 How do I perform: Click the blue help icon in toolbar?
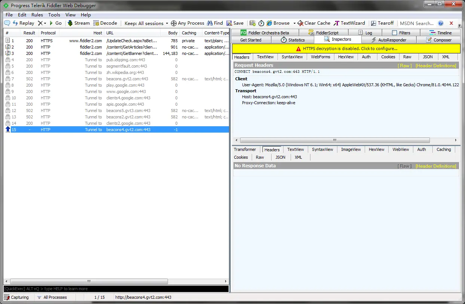(441, 23)
